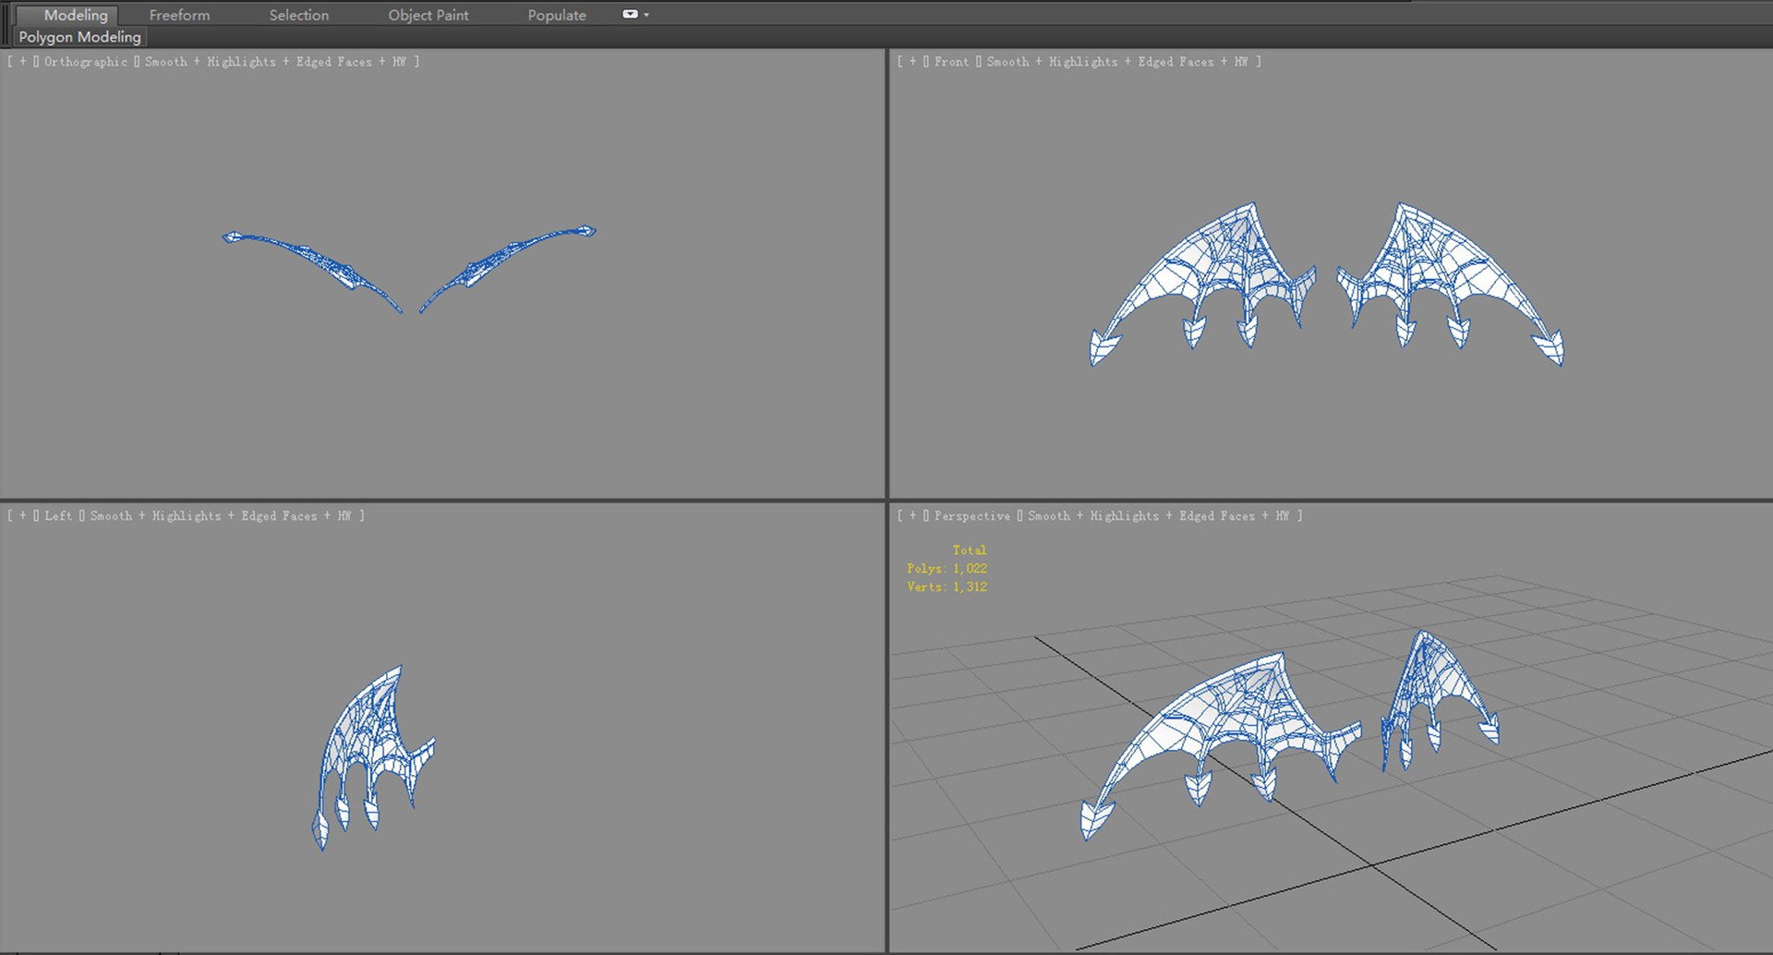The width and height of the screenshot is (1773, 955).
Task: Click the Left view name label
Action: [x=58, y=516]
